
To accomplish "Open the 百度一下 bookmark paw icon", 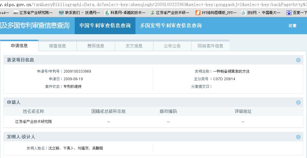I will pos(289,13).
